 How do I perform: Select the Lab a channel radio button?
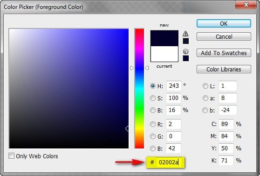coord(205,98)
